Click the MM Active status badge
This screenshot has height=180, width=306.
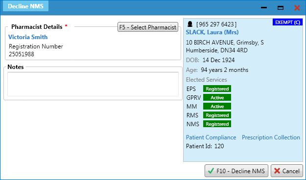click(x=217, y=106)
